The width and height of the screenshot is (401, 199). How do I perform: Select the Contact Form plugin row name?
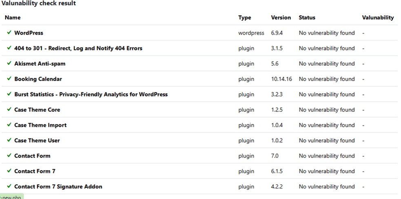(x=32, y=156)
